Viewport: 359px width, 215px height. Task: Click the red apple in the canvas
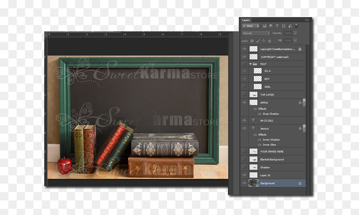tap(65, 166)
